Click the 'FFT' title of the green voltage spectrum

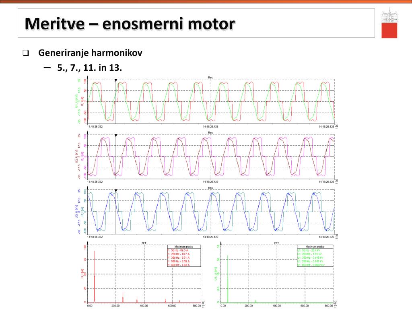coord(276,243)
